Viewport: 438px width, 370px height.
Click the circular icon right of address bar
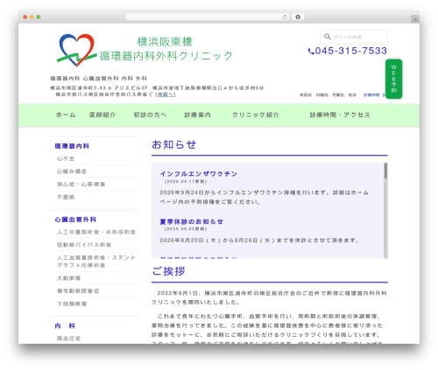click(298, 17)
